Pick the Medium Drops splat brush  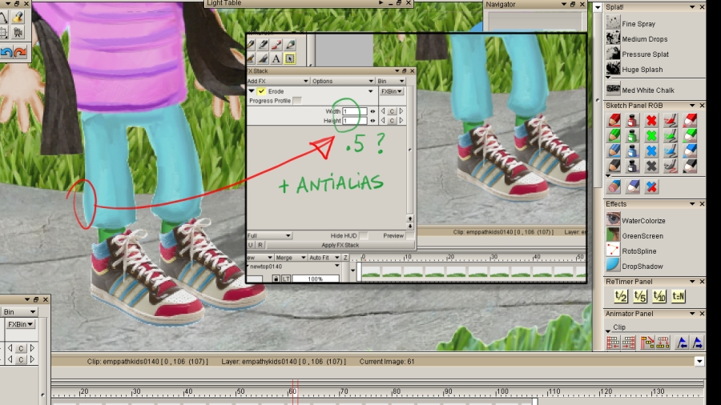click(636, 38)
